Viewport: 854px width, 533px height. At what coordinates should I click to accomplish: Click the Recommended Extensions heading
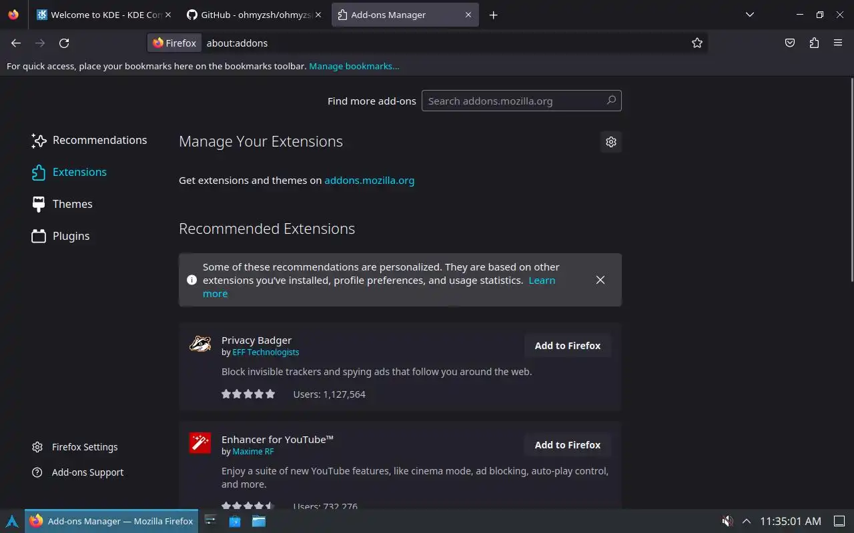(267, 229)
